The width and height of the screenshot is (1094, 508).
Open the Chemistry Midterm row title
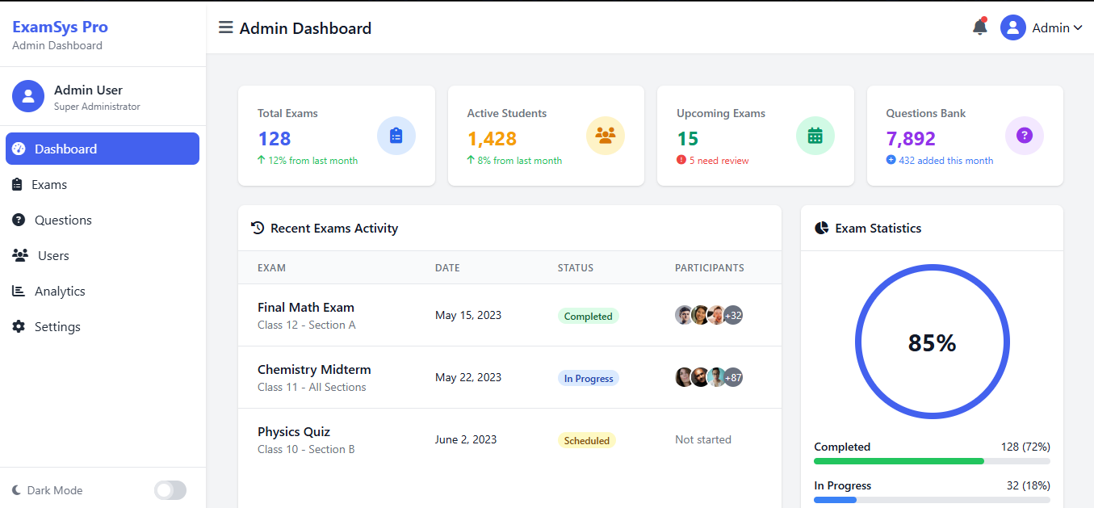pos(314,369)
